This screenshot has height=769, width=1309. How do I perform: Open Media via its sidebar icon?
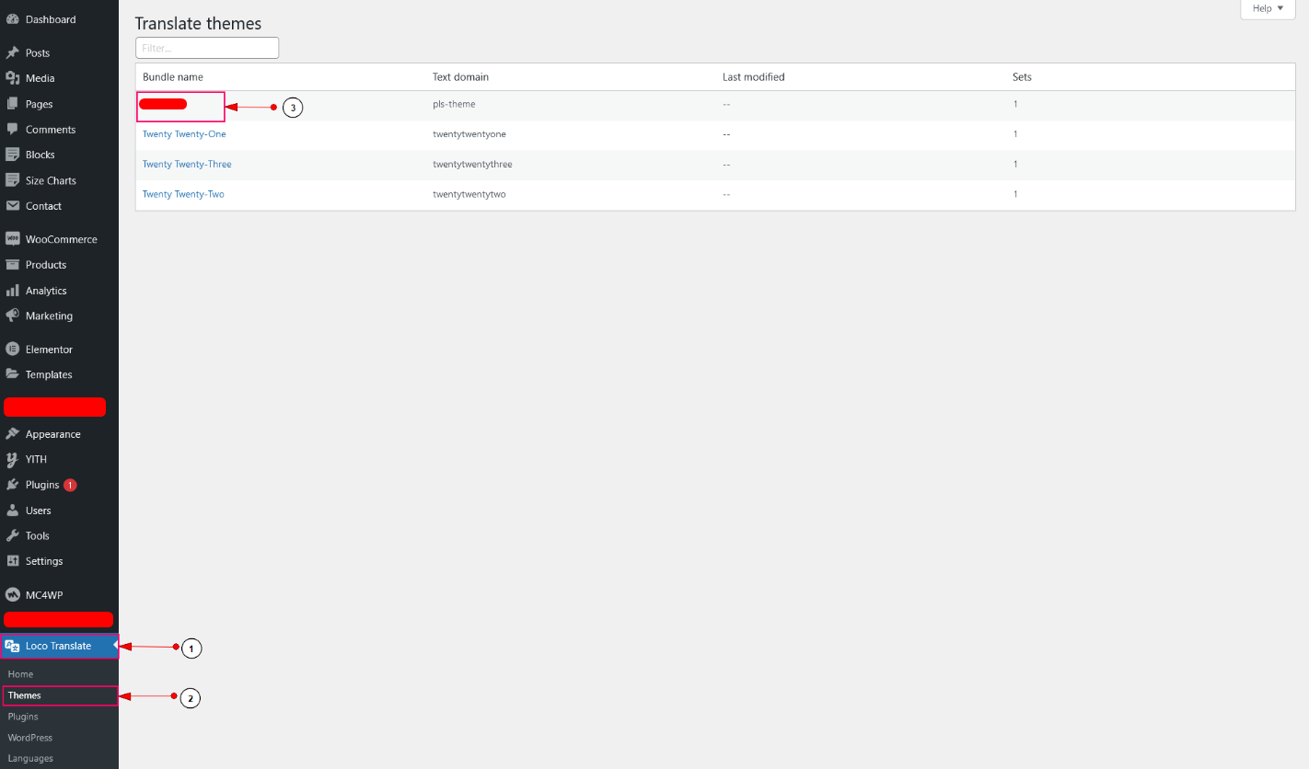13,78
